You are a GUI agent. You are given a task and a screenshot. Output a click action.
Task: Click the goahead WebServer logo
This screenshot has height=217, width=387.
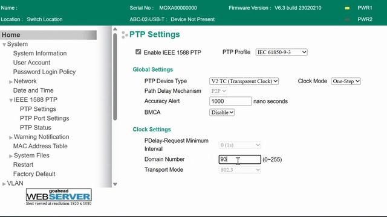[59, 195]
